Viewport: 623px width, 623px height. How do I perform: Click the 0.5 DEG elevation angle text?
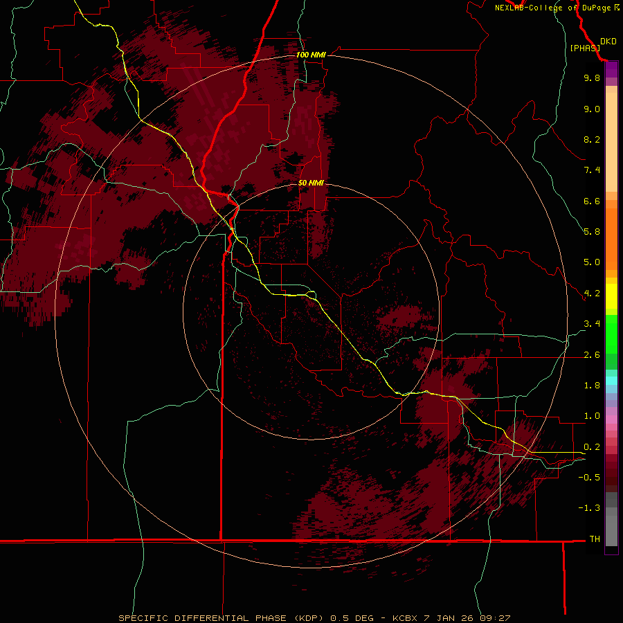pyautogui.click(x=352, y=618)
